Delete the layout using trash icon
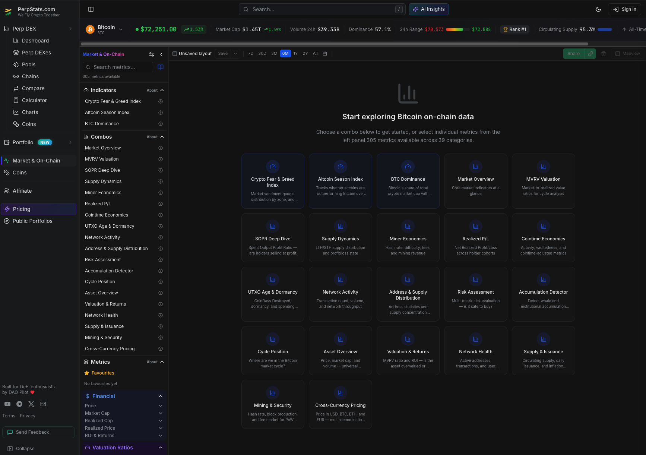 click(604, 54)
